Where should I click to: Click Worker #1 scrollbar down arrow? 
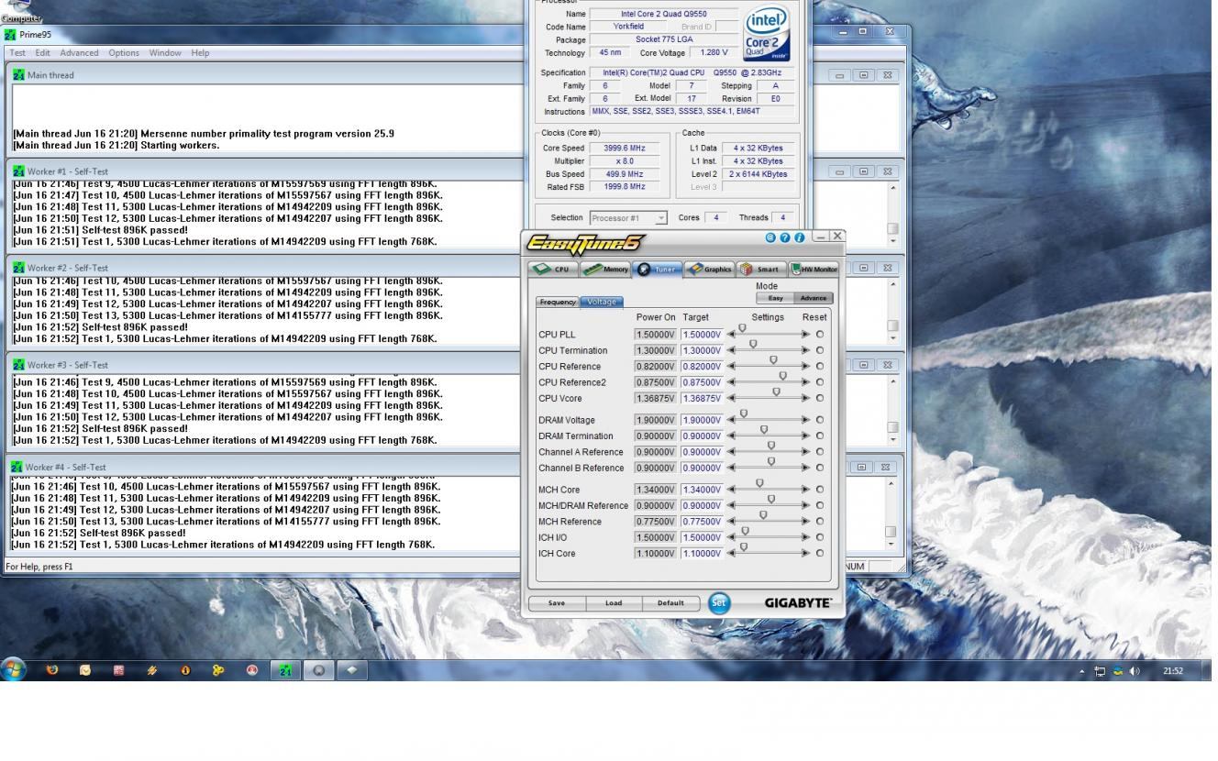point(892,241)
